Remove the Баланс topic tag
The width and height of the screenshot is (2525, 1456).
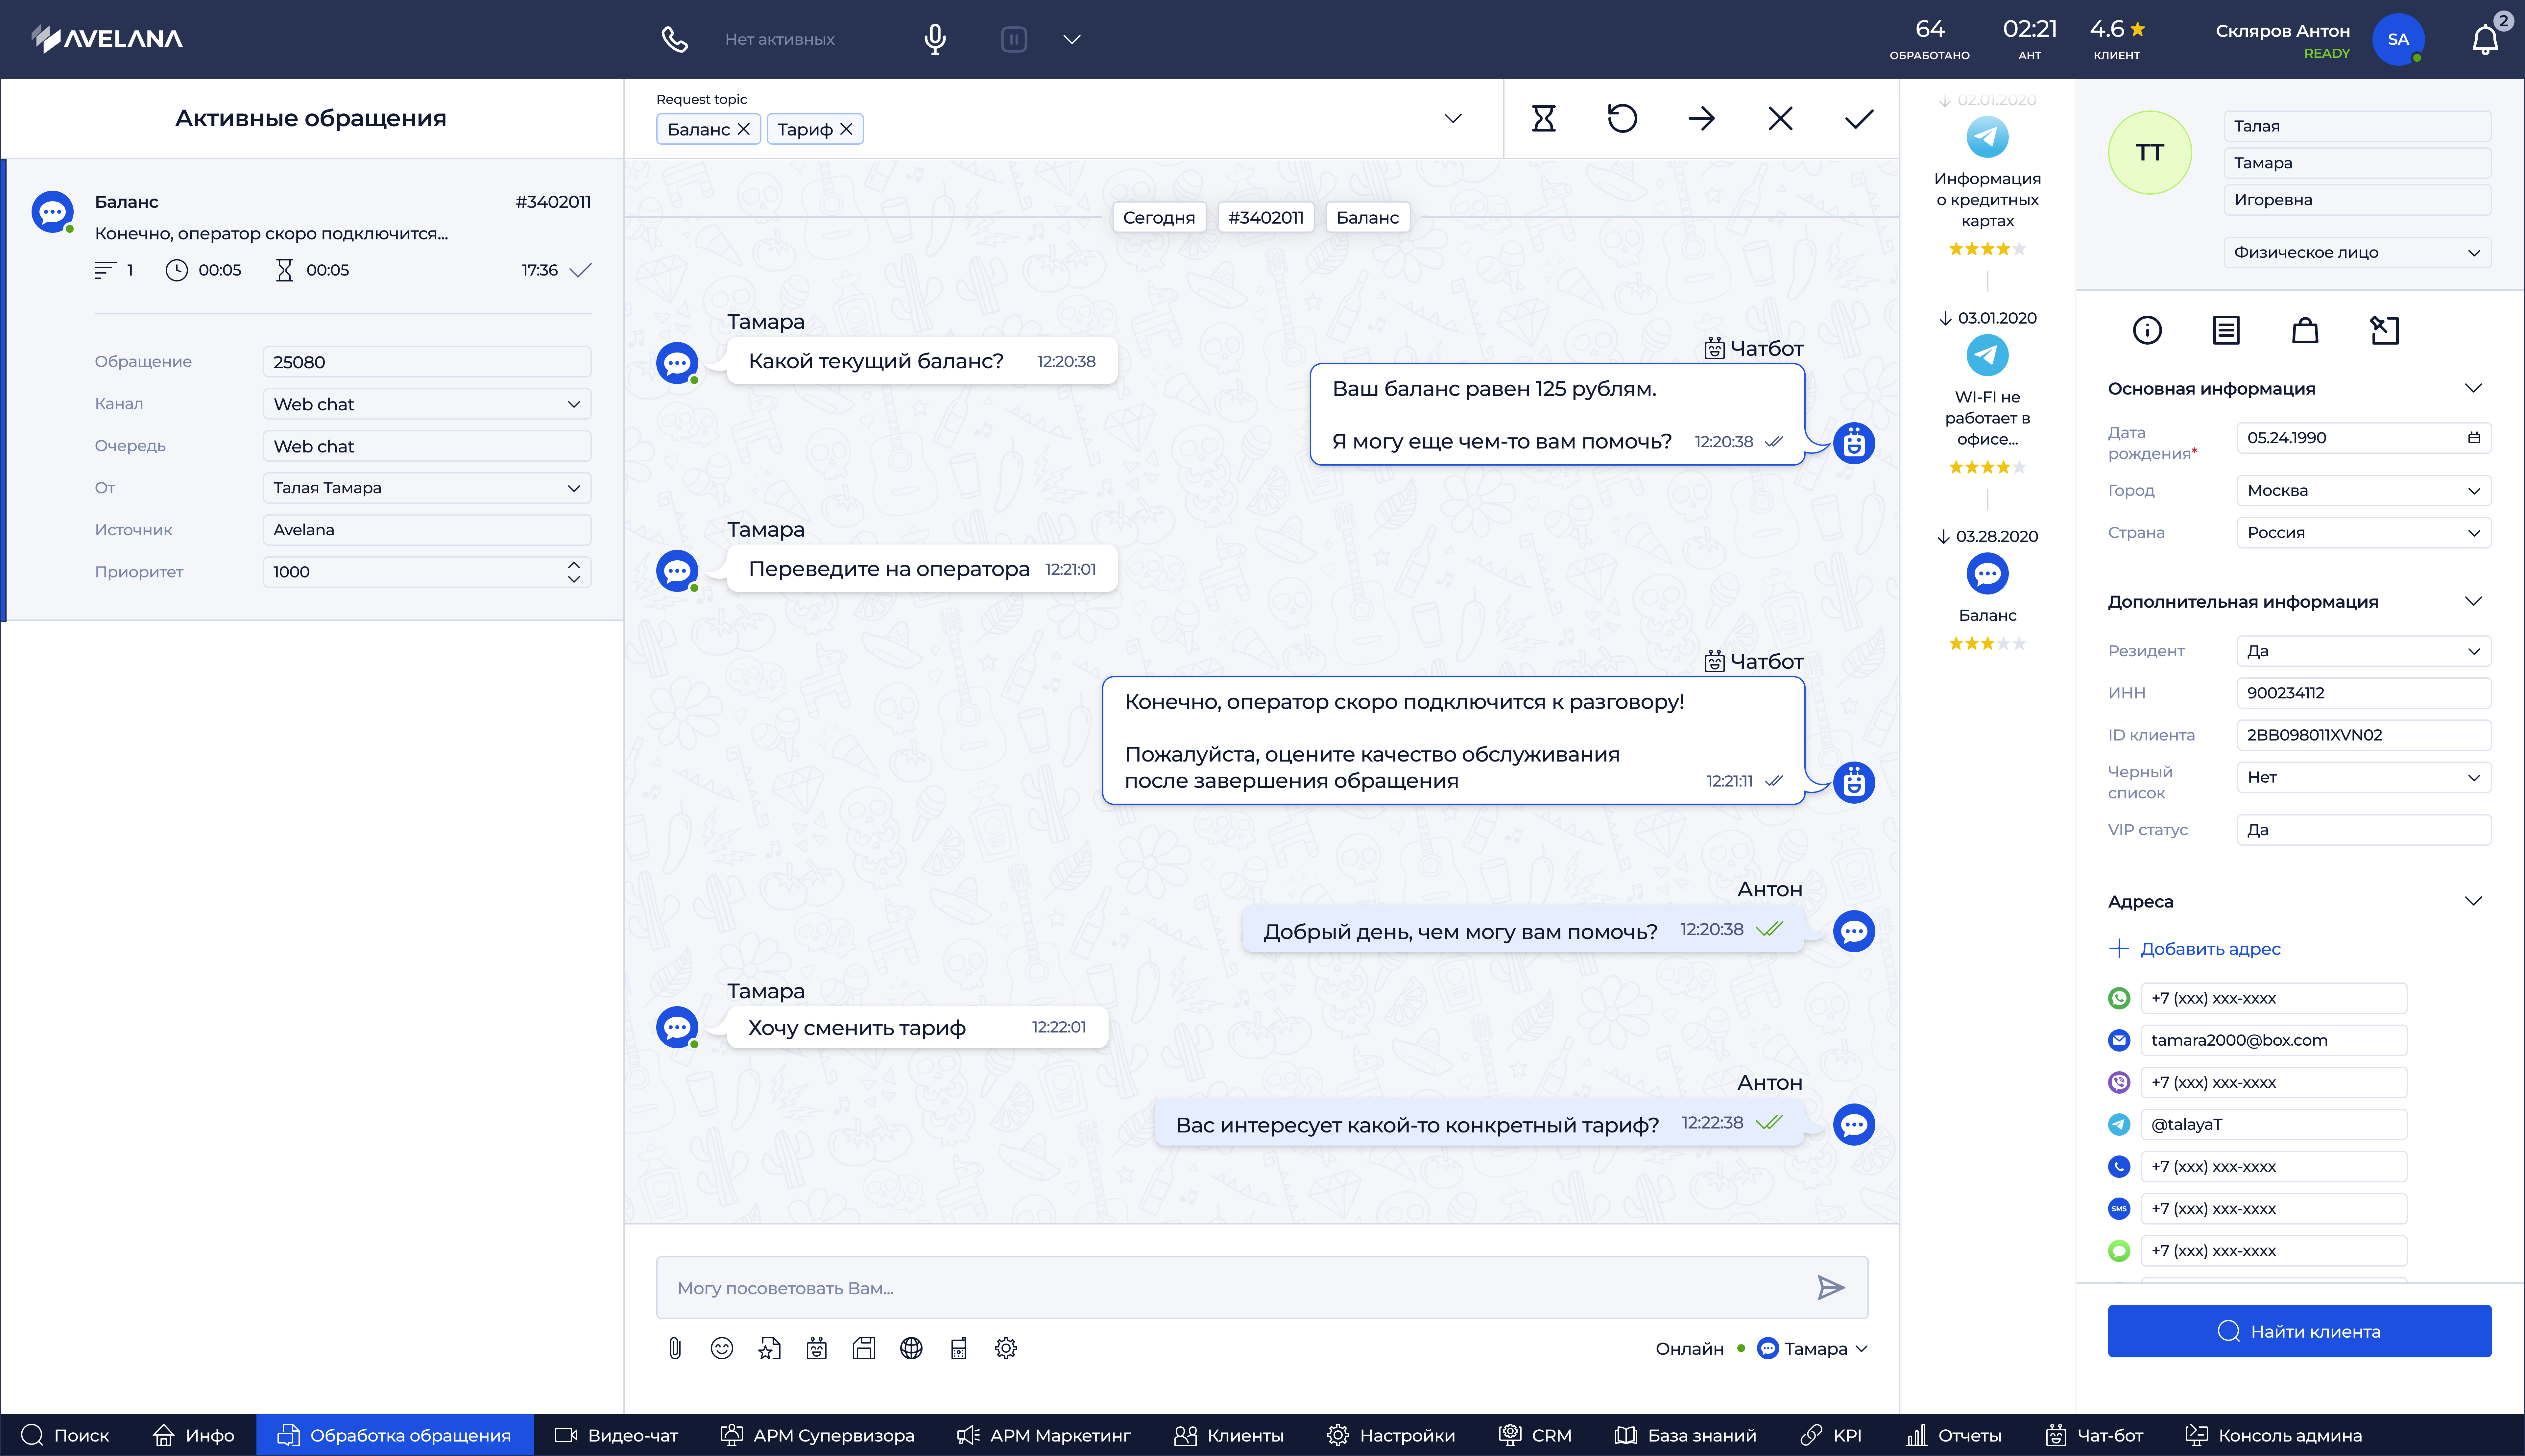point(744,129)
